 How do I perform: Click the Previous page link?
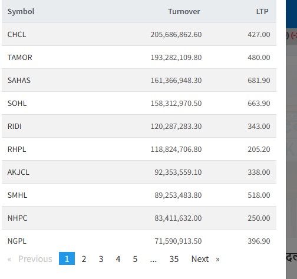point(30,259)
